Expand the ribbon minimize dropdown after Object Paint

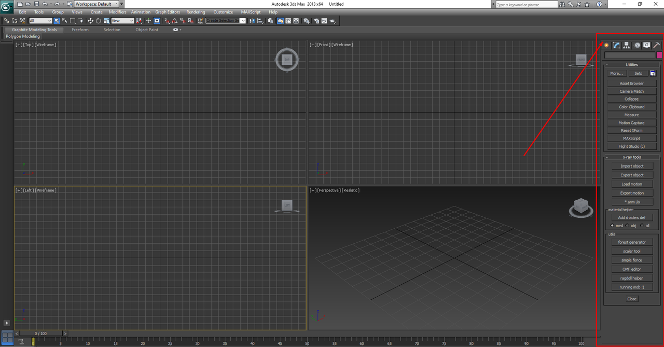coord(177,30)
